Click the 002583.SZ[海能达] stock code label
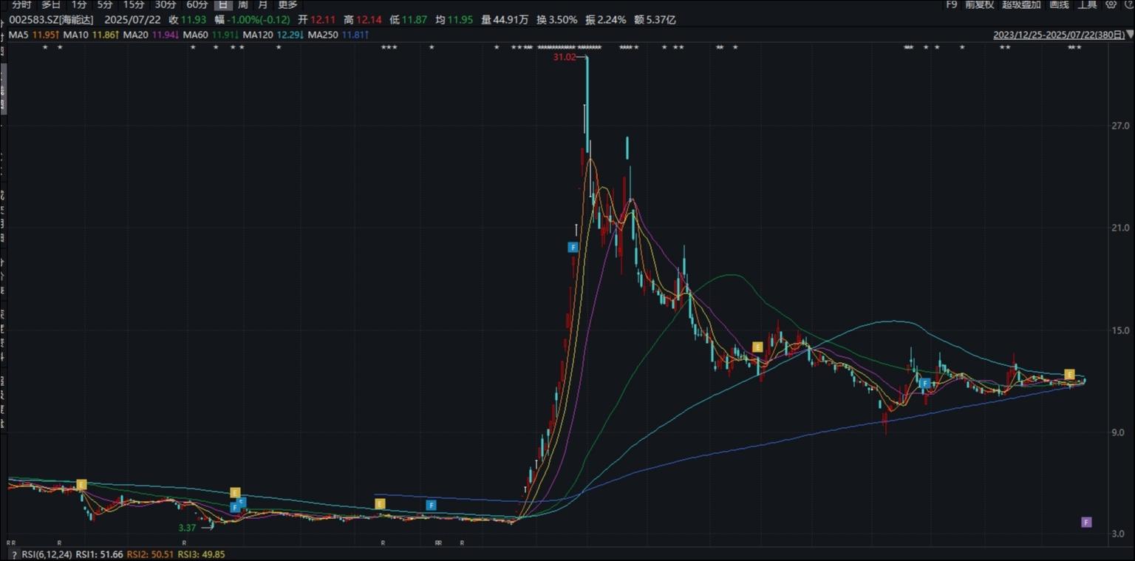 [x=51, y=20]
